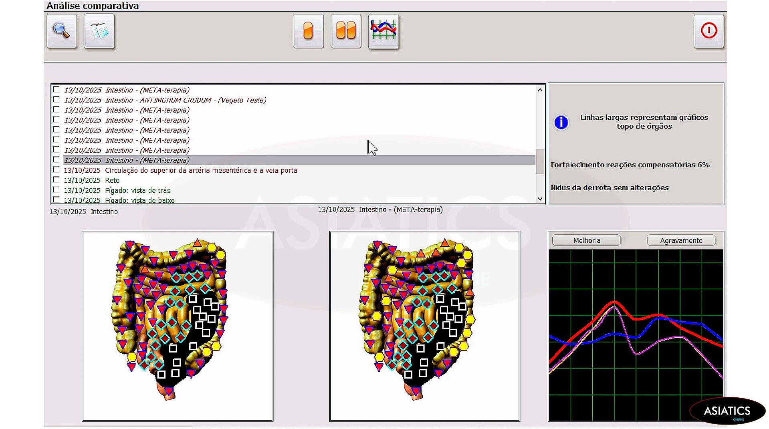Screen dimensions: 769x429
Task: Click the blue information icon
Action: tap(561, 122)
